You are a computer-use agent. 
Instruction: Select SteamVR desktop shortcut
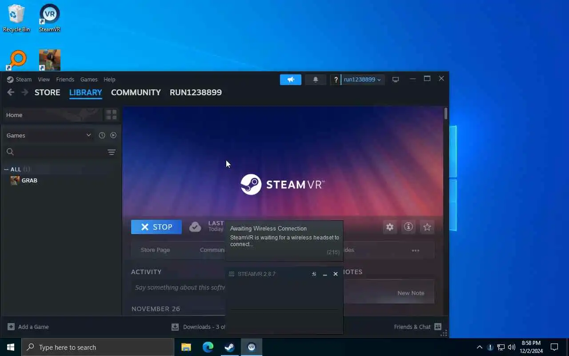[50, 18]
